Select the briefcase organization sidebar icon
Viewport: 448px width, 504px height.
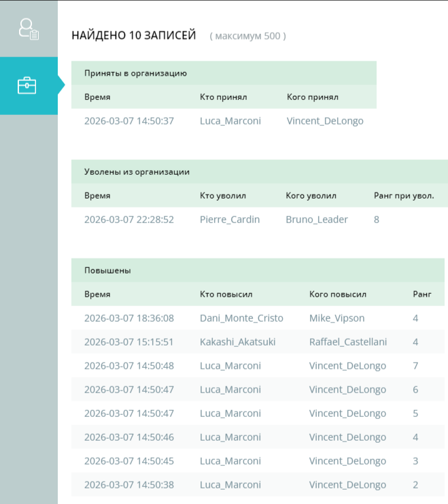tap(27, 86)
